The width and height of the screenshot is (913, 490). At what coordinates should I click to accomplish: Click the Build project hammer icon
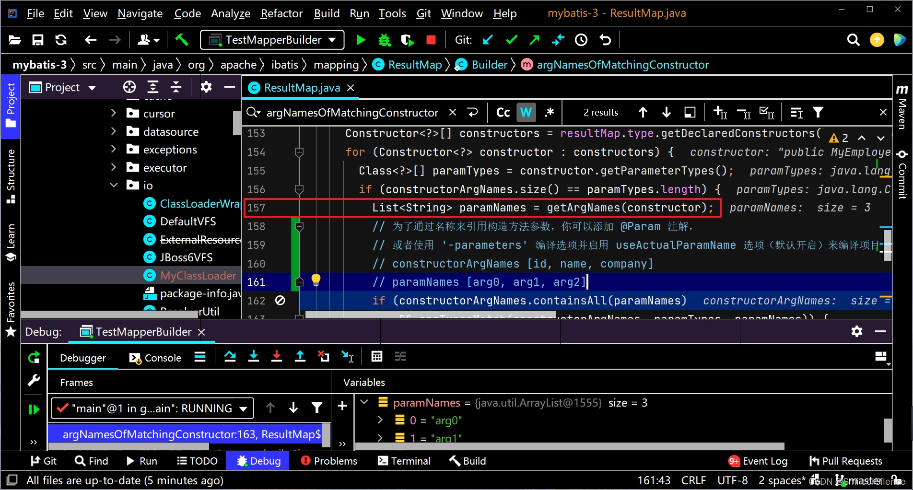click(x=182, y=40)
